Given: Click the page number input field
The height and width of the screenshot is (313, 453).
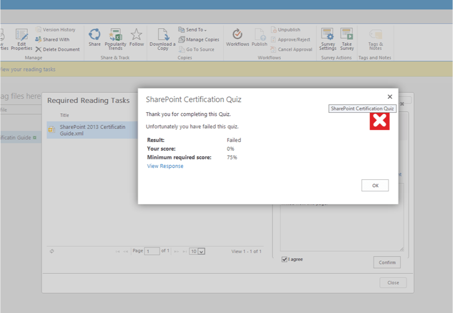Looking at the screenshot, I should coord(152,251).
